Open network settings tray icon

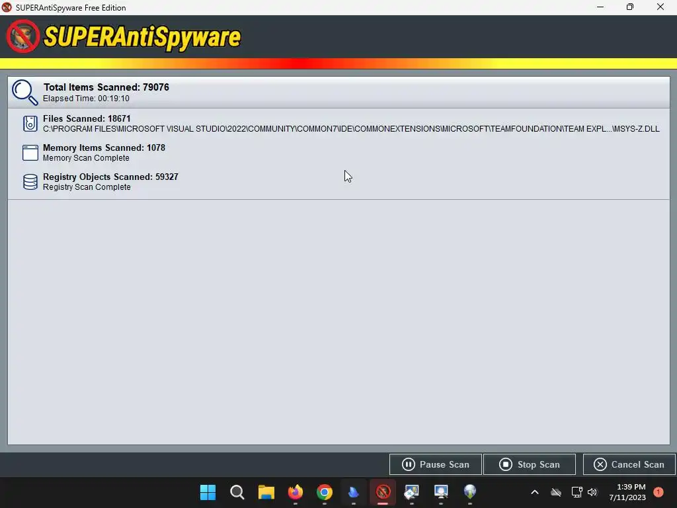(x=577, y=492)
